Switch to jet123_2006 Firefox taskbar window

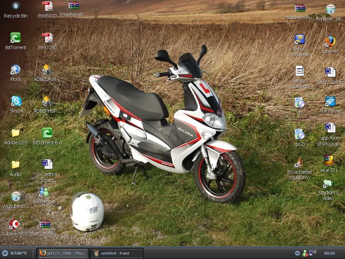tap(62, 253)
